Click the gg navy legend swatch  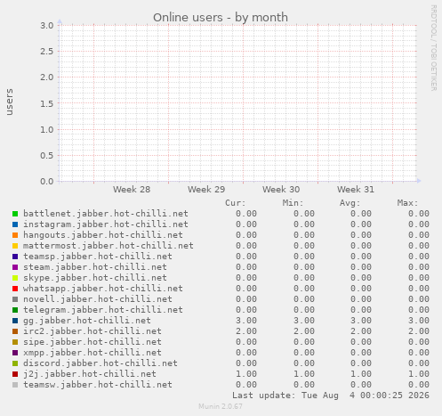(15, 321)
